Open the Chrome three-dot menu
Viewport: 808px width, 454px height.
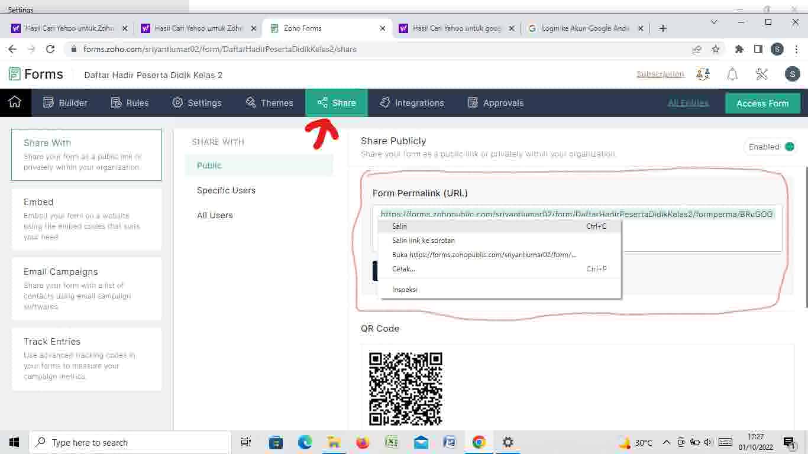[x=796, y=49]
